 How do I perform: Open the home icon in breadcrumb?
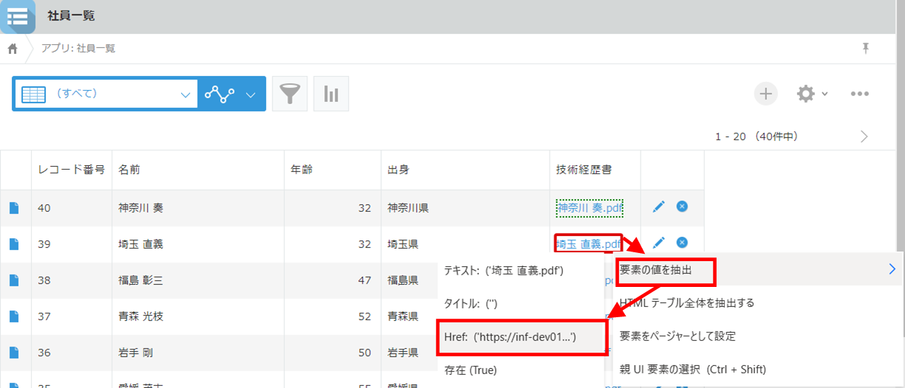click(x=13, y=49)
